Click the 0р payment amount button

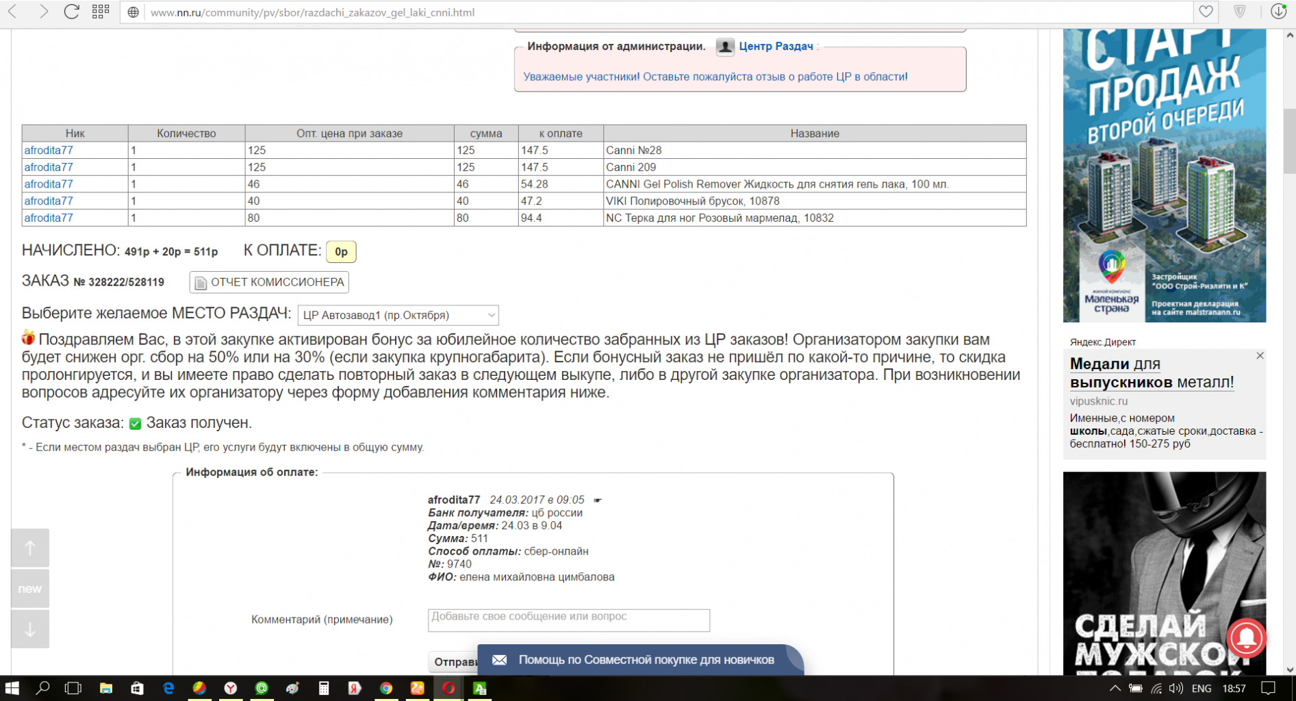pos(341,252)
